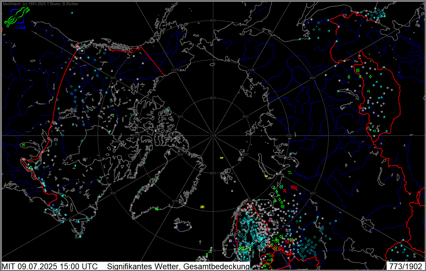Click the 60N label at the top center

[213, 20]
